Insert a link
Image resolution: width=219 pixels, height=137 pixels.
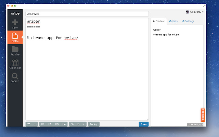(x=72, y=124)
